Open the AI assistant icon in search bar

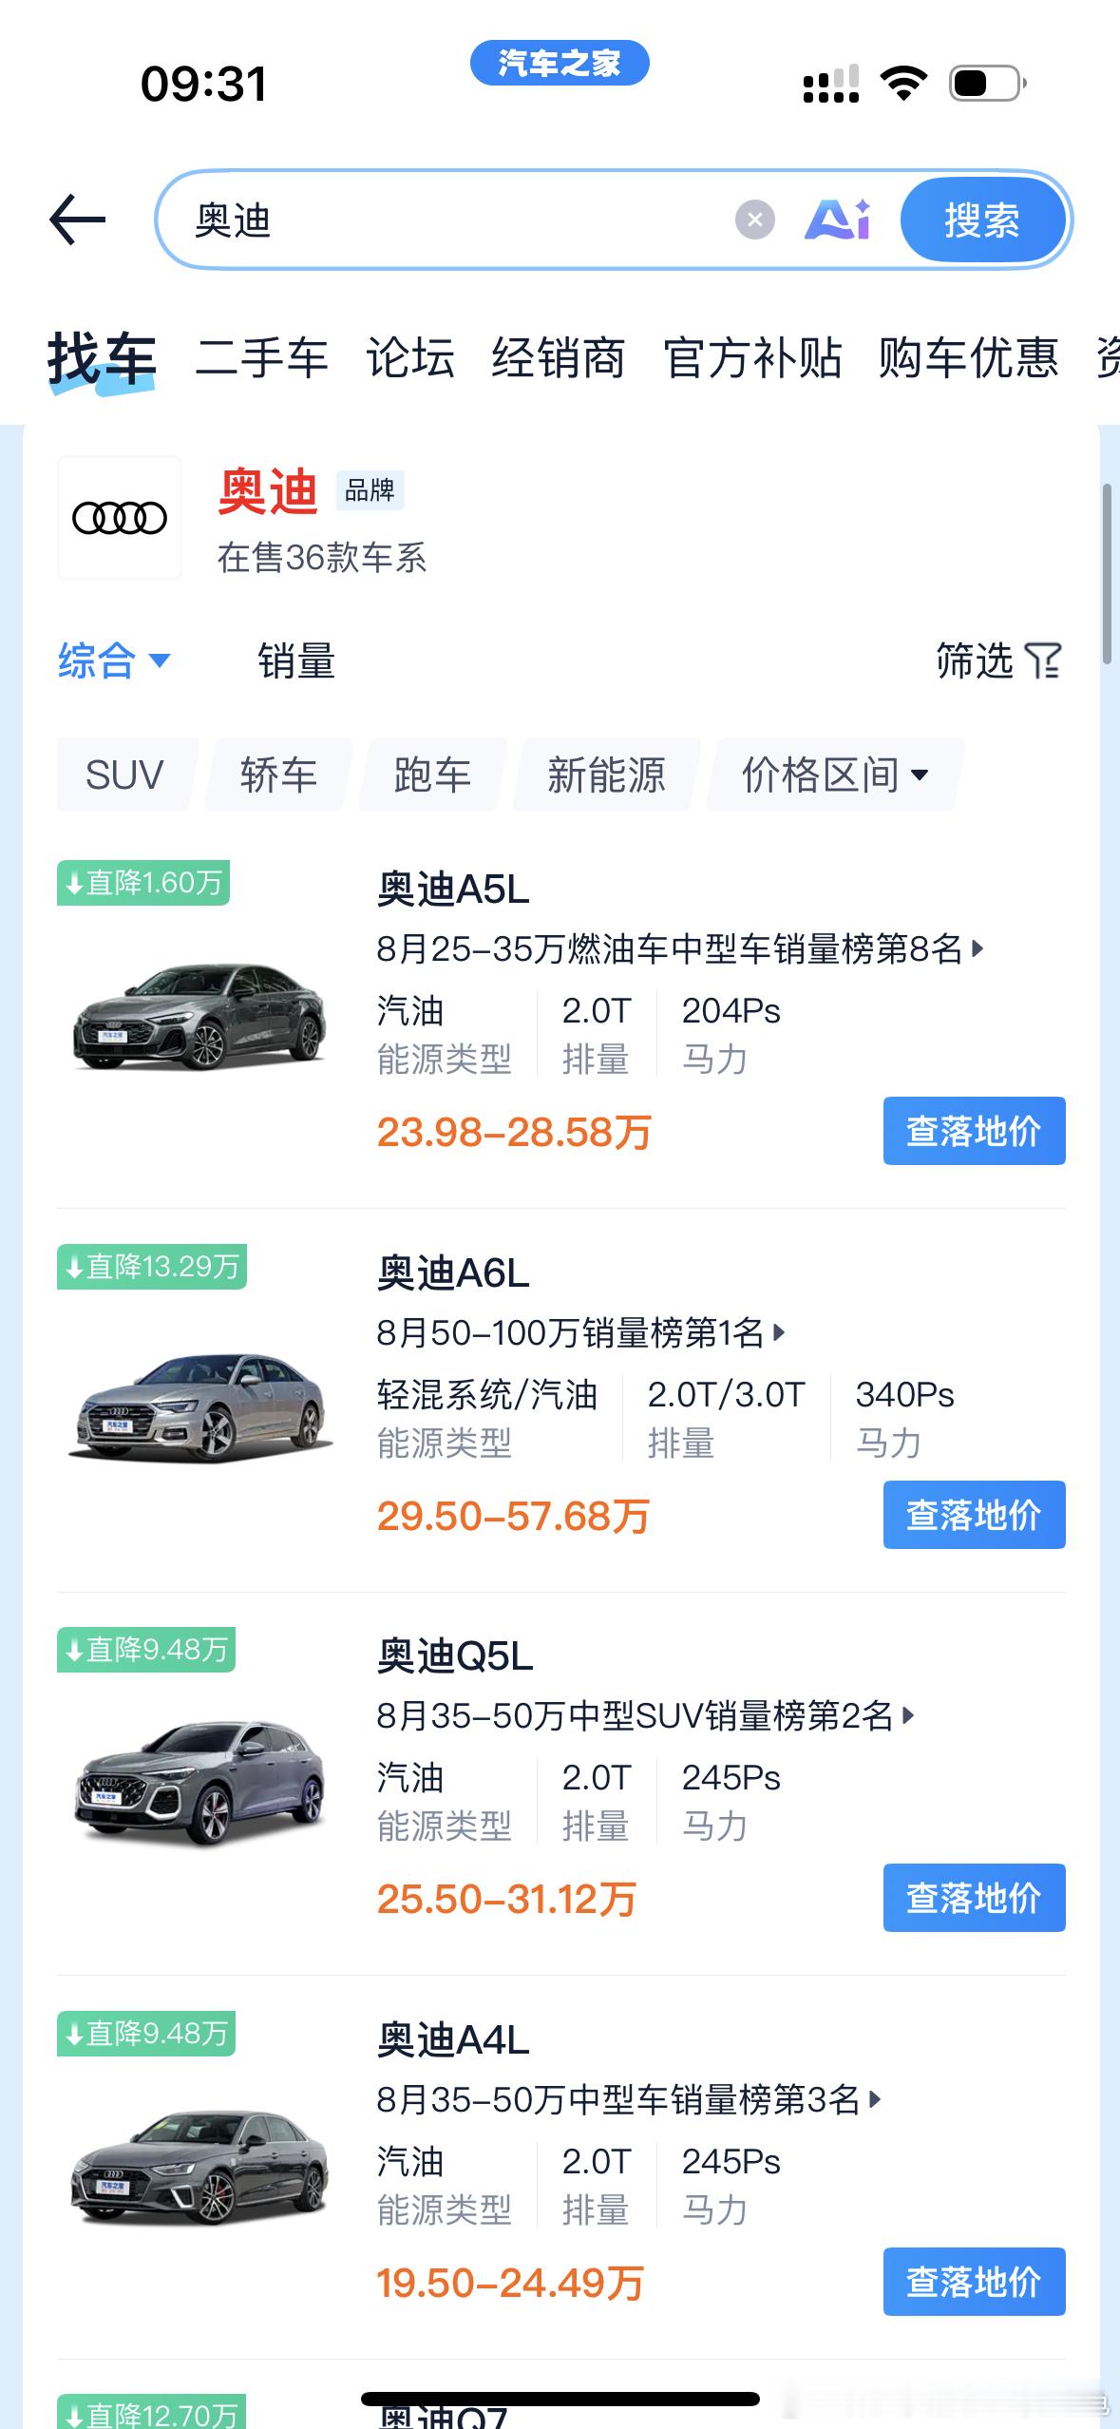click(x=837, y=220)
